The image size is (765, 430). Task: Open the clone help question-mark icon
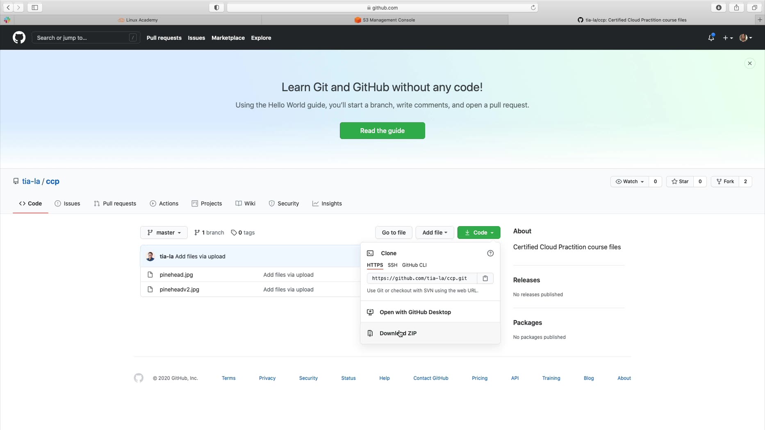490,253
